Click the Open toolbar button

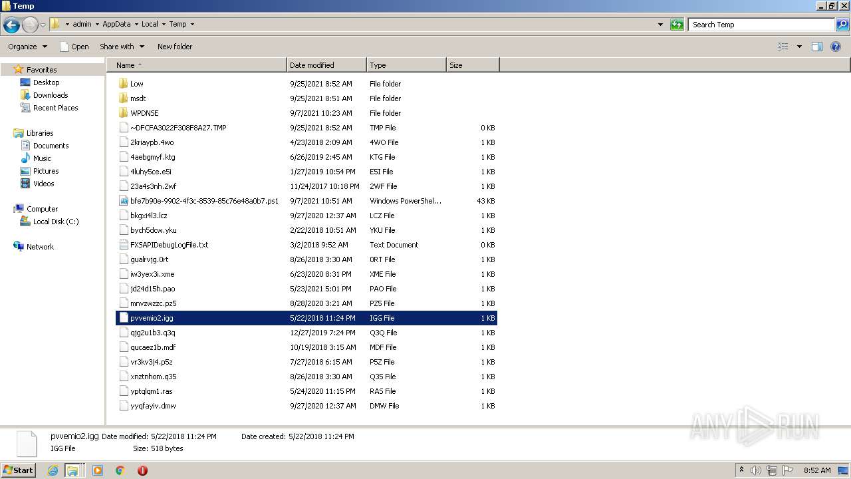(x=74, y=47)
